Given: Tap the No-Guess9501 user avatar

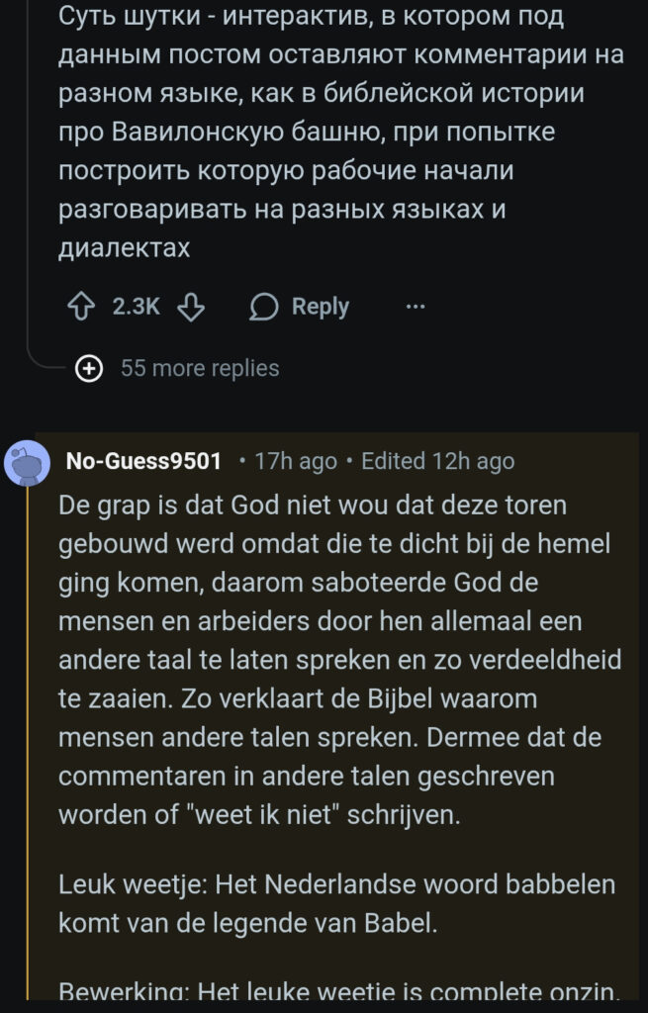Looking at the screenshot, I should click(29, 462).
